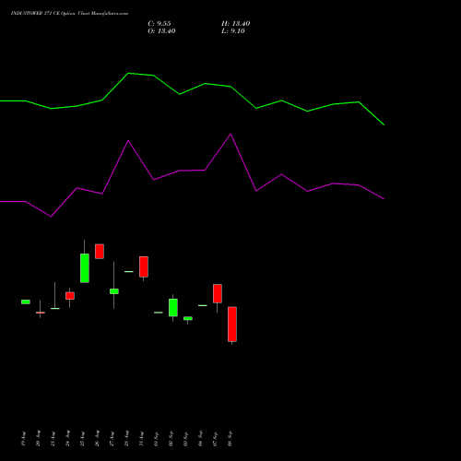The height and width of the screenshot is (461, 461).
Task: Click the 03 Sep date label
Action: coord(186,439)
